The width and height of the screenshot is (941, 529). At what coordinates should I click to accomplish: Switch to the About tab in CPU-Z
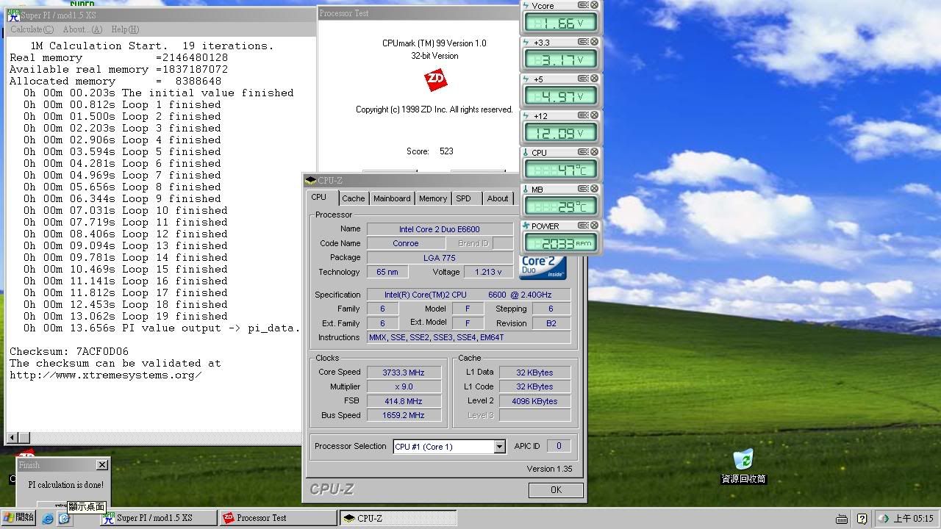coord(498,198)
